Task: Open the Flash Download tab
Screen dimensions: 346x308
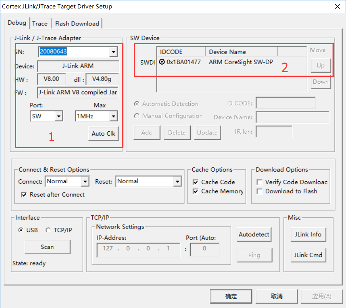Action: 77,23
